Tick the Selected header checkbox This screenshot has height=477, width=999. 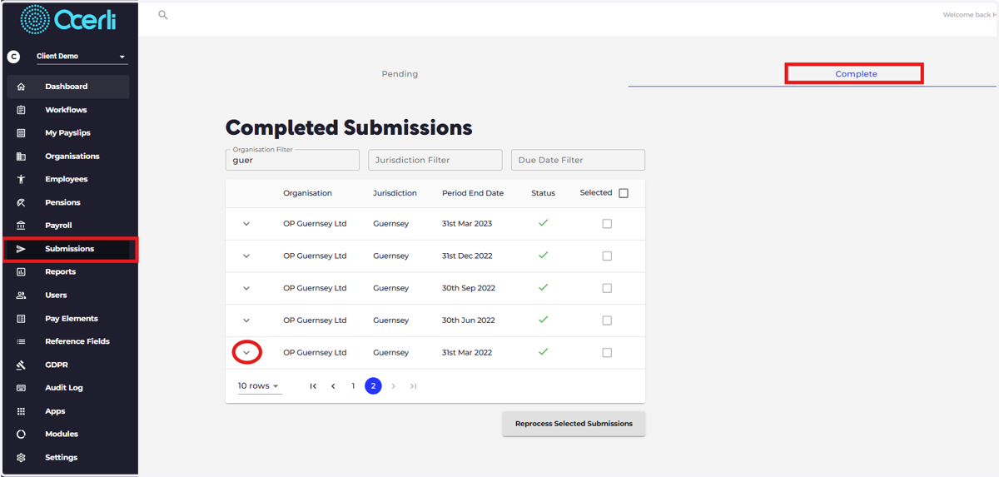coord(624,193)
